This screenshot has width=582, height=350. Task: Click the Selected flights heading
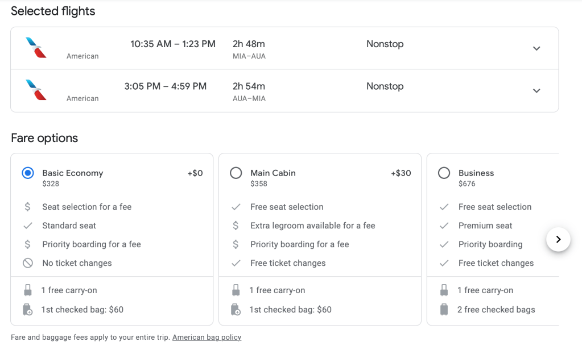53,11
